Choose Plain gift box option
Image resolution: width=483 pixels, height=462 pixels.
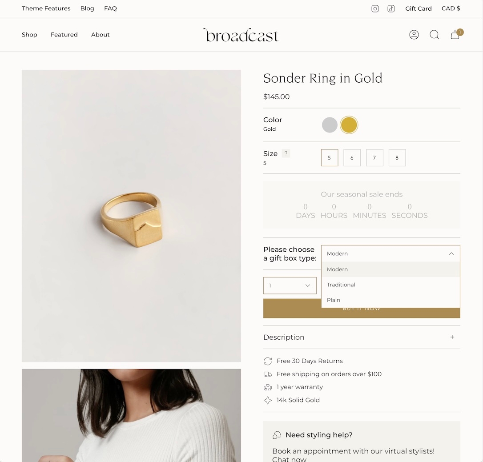tap(334, 300)
